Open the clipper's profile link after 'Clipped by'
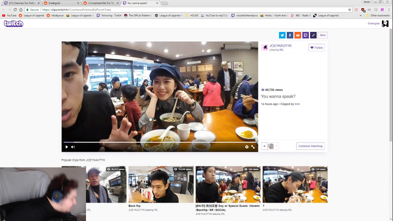This screenshot has width=393, height=221. coord(297,104)
